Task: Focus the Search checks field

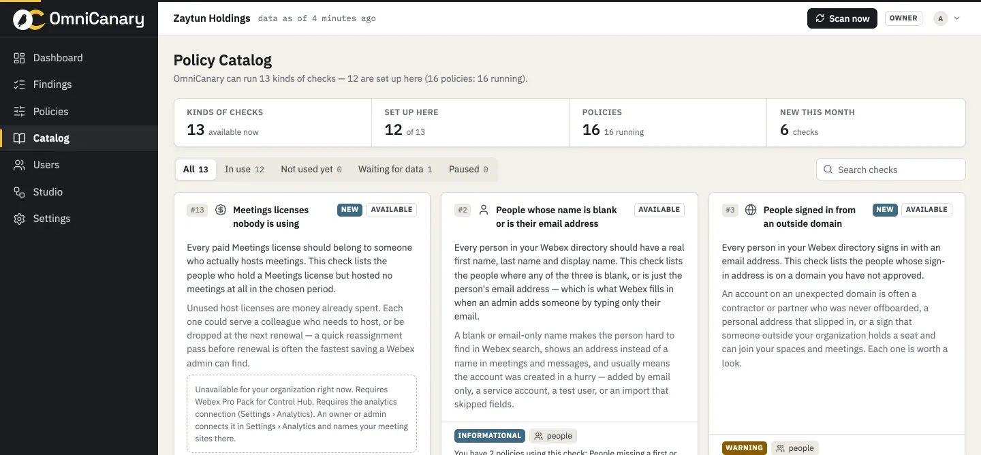Action: (x=890, y=170)
